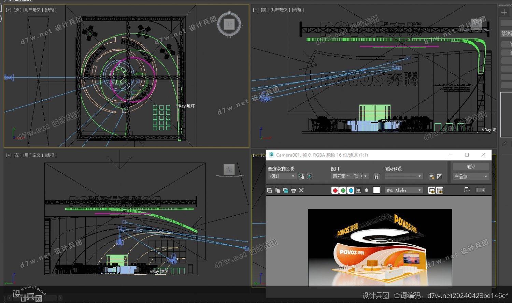Save the rendered image with disk icon
The width and height of the screenshot is (512, 303).
[x=270, y=190]
